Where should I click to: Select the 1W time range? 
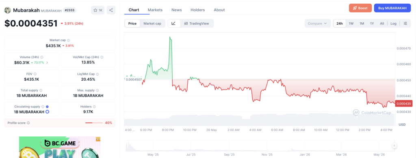click(x=351, y=23)
